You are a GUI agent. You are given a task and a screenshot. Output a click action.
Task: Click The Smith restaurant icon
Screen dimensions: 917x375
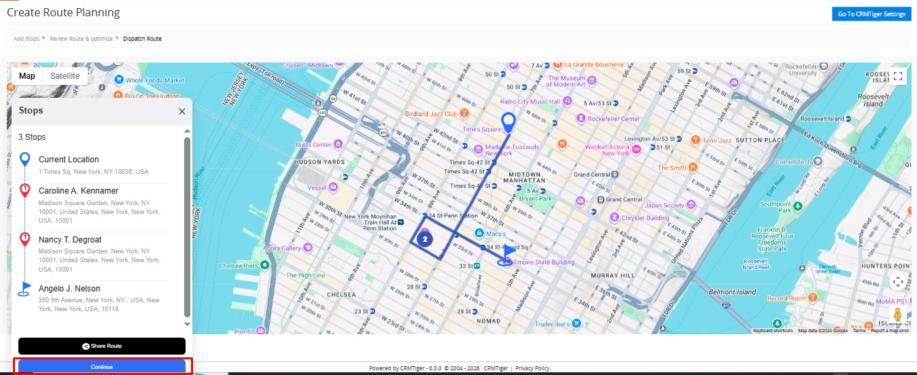click(x=692, y=167)
